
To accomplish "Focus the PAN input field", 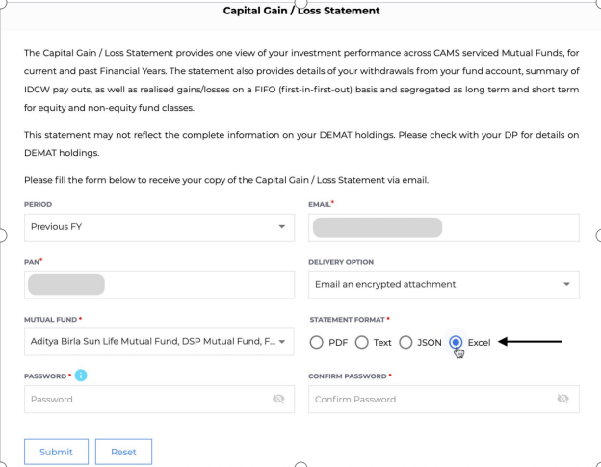I will (x=160, y=285).
